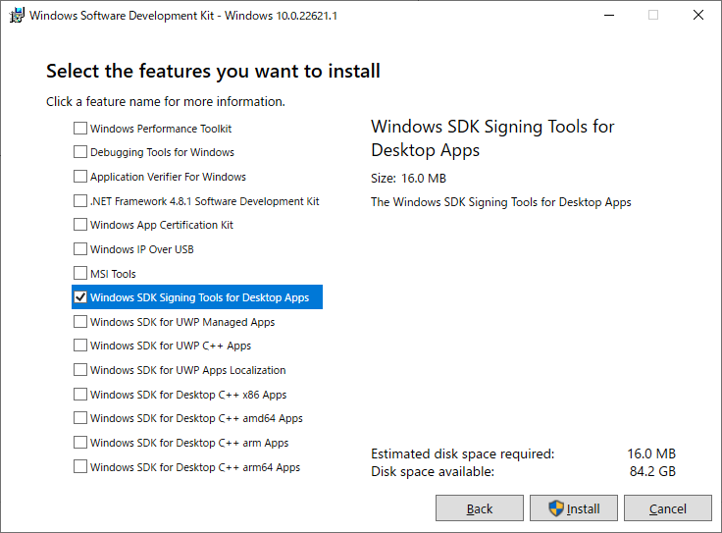Tick the Windows SDK for UWP C++ Apps checkbox
722x533 pixels.
click(x=80, y=346)
